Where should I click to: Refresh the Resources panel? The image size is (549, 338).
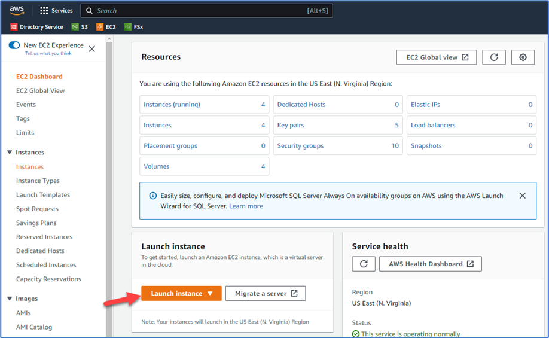[494, 57]
